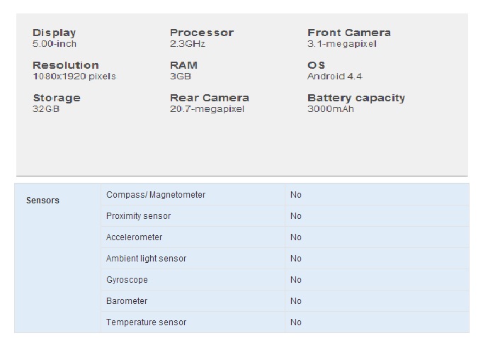Select the 5.00-inch display value
This screenshot has width=483, height=338.
[x=55, y=44]
